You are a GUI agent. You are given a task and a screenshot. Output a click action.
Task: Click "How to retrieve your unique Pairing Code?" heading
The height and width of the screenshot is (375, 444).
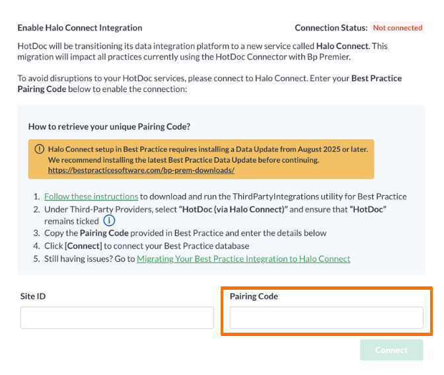109,126
